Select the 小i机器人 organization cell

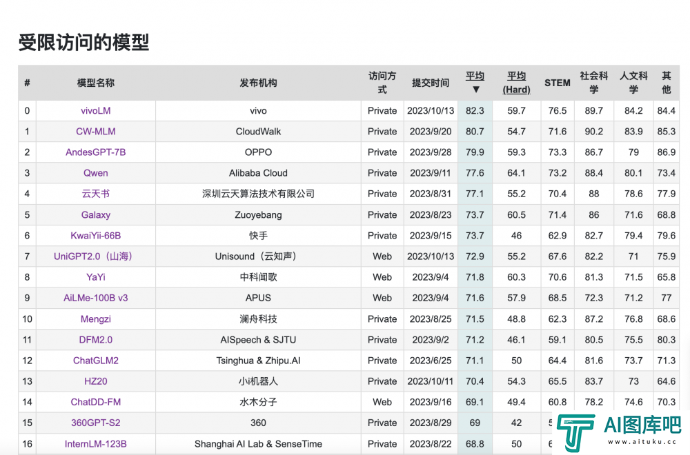coord(258,381)
